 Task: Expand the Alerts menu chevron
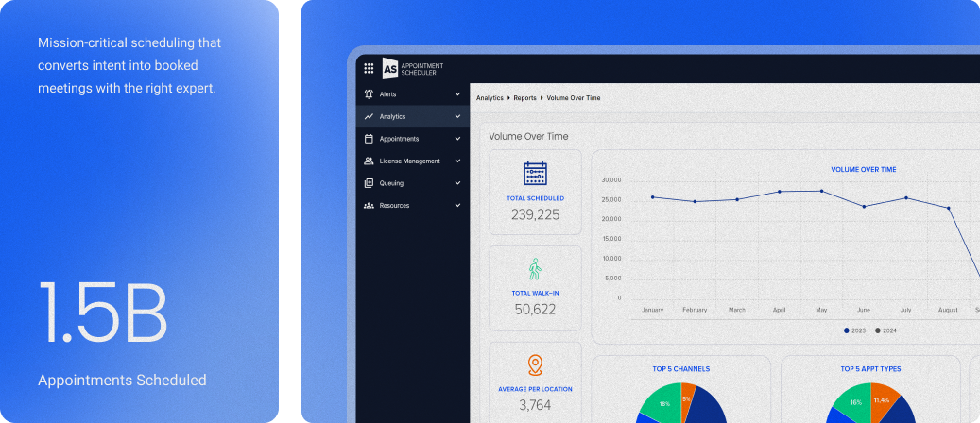click(x=457, y=94)
